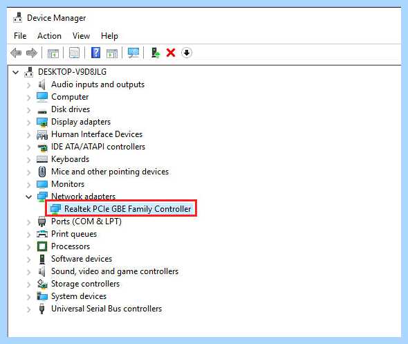
Task: Scan for hardware changes monitor icon
Action: coord(133,53)
